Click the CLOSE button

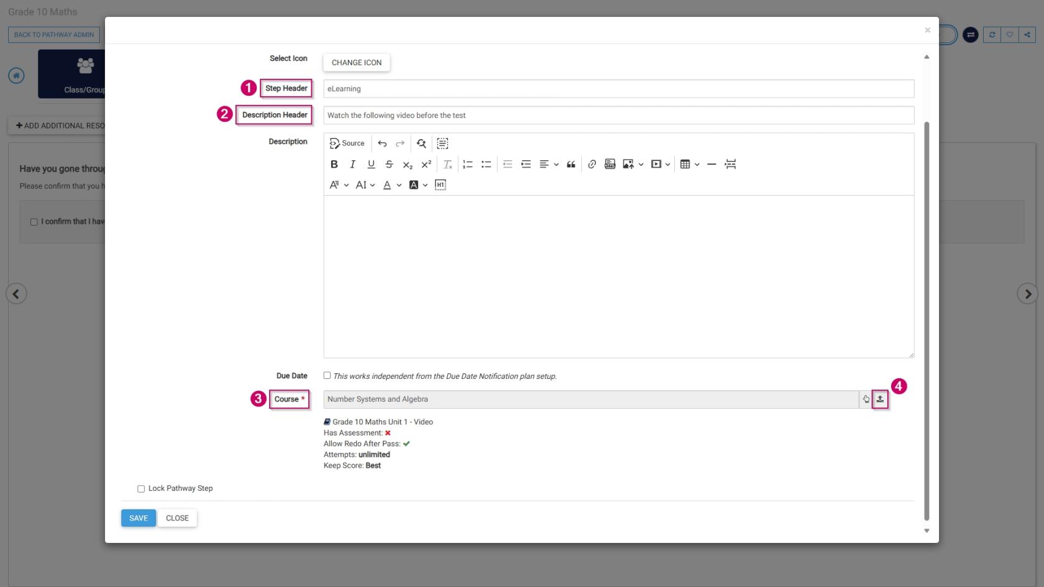[x=177, y=518]
